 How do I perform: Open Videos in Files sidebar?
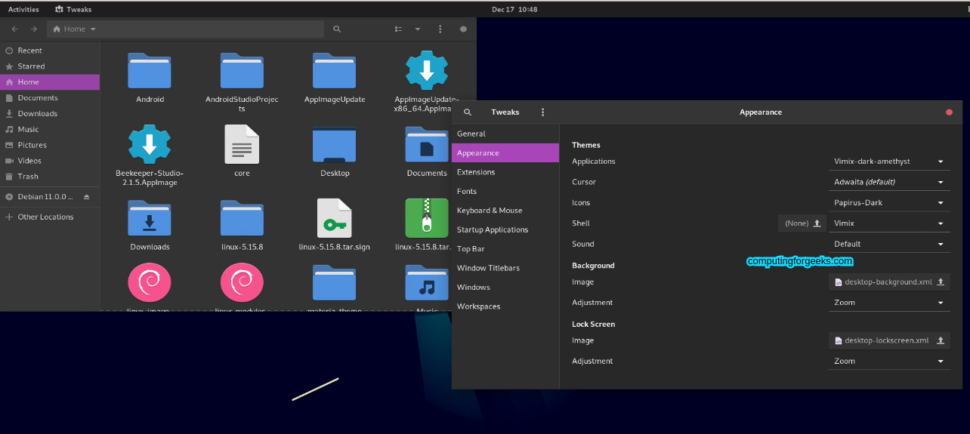point(50,161)
